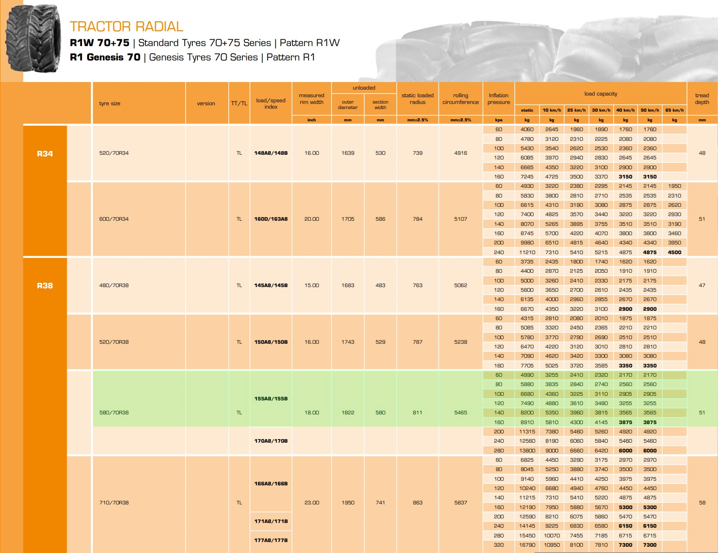Click the tractor tyre photo in the header
Viewport: 718px width, 553px height.
33,38
